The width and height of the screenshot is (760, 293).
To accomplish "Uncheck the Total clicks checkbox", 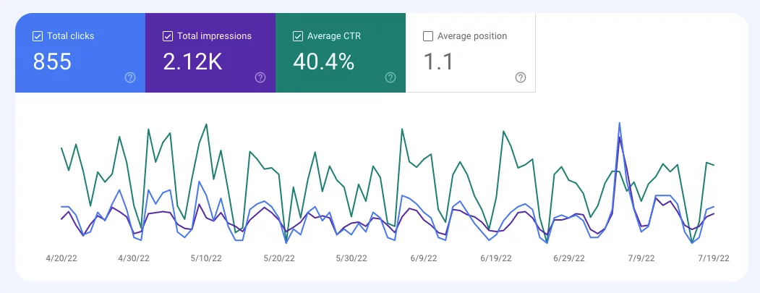I will 38,36.
